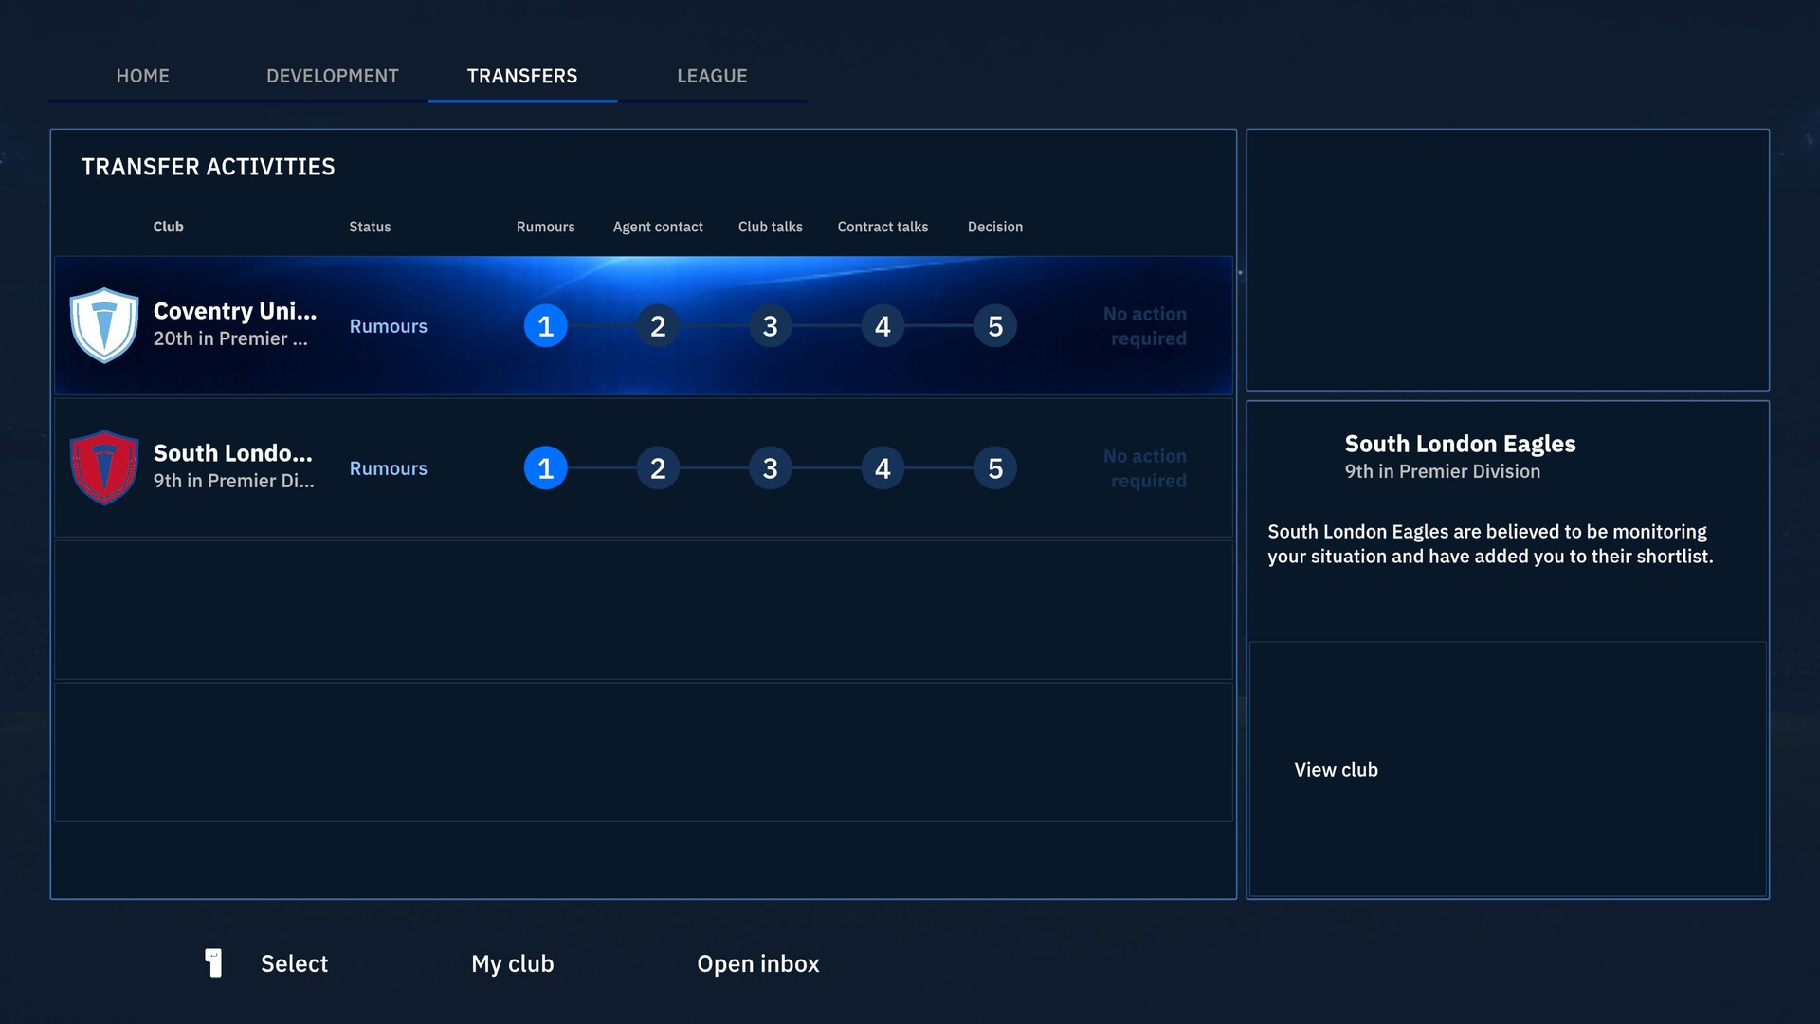Screen dimensions: 1820x1024
Task: Click the Contract talks column header
Action: 883,227
